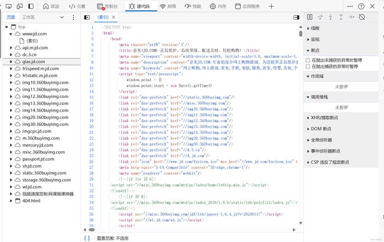384x242 pixels.
Task: Click the pause script execution icon
Action: tap(310, 17)
